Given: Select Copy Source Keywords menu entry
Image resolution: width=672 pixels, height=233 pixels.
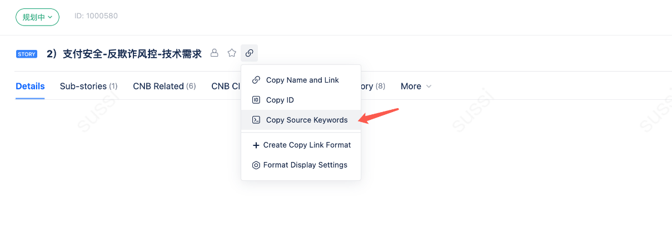Looking at the screenshot, I should pos(307,120).
